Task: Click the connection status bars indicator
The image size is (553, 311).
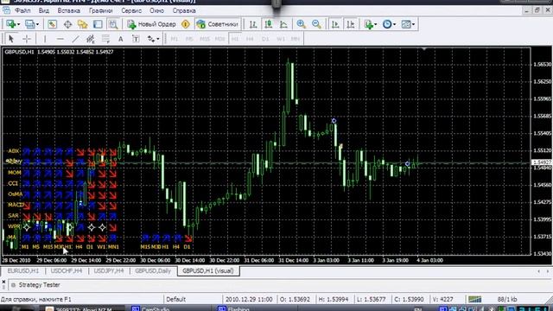Action: pos(474,300)
